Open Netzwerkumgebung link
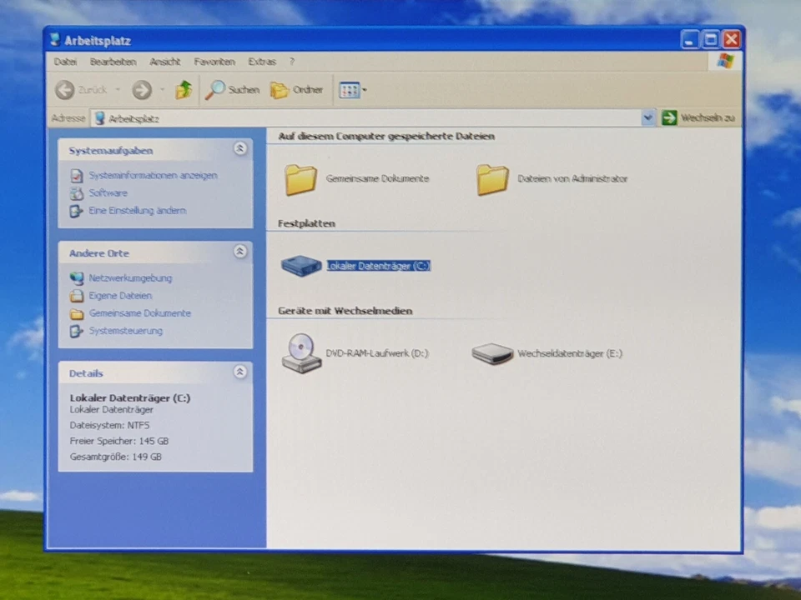 pos(130,278)
